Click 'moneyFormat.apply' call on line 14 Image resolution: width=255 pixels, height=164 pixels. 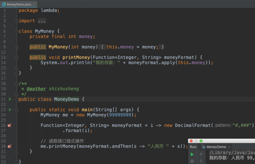(152, 62)
